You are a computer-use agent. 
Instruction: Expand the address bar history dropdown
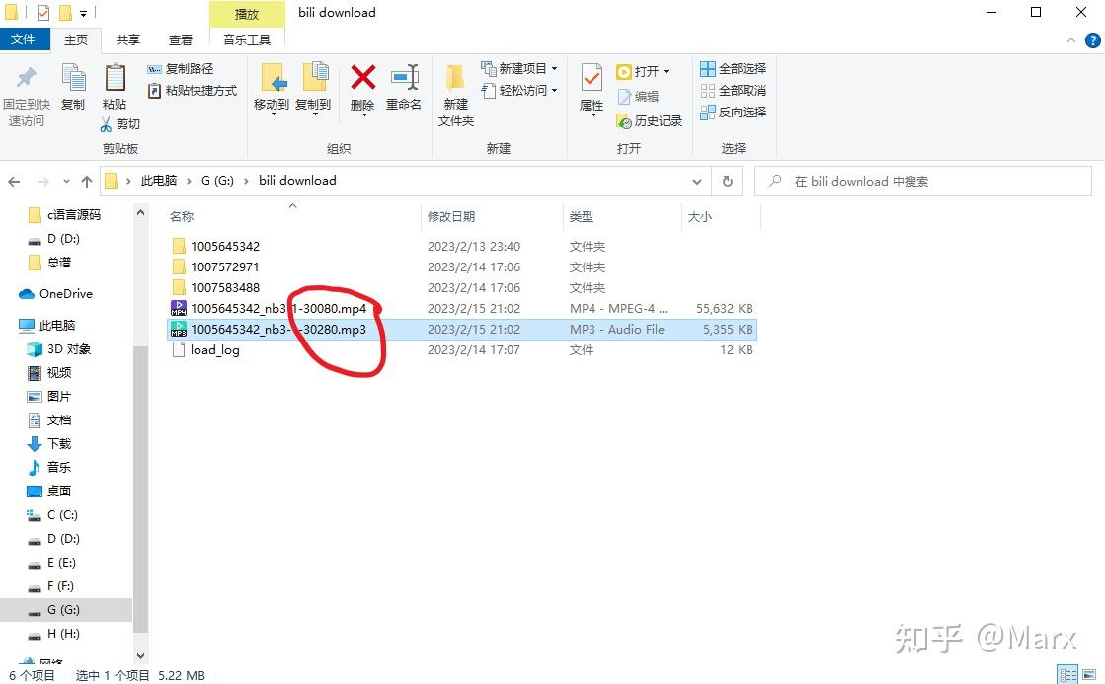pos(697,182)
